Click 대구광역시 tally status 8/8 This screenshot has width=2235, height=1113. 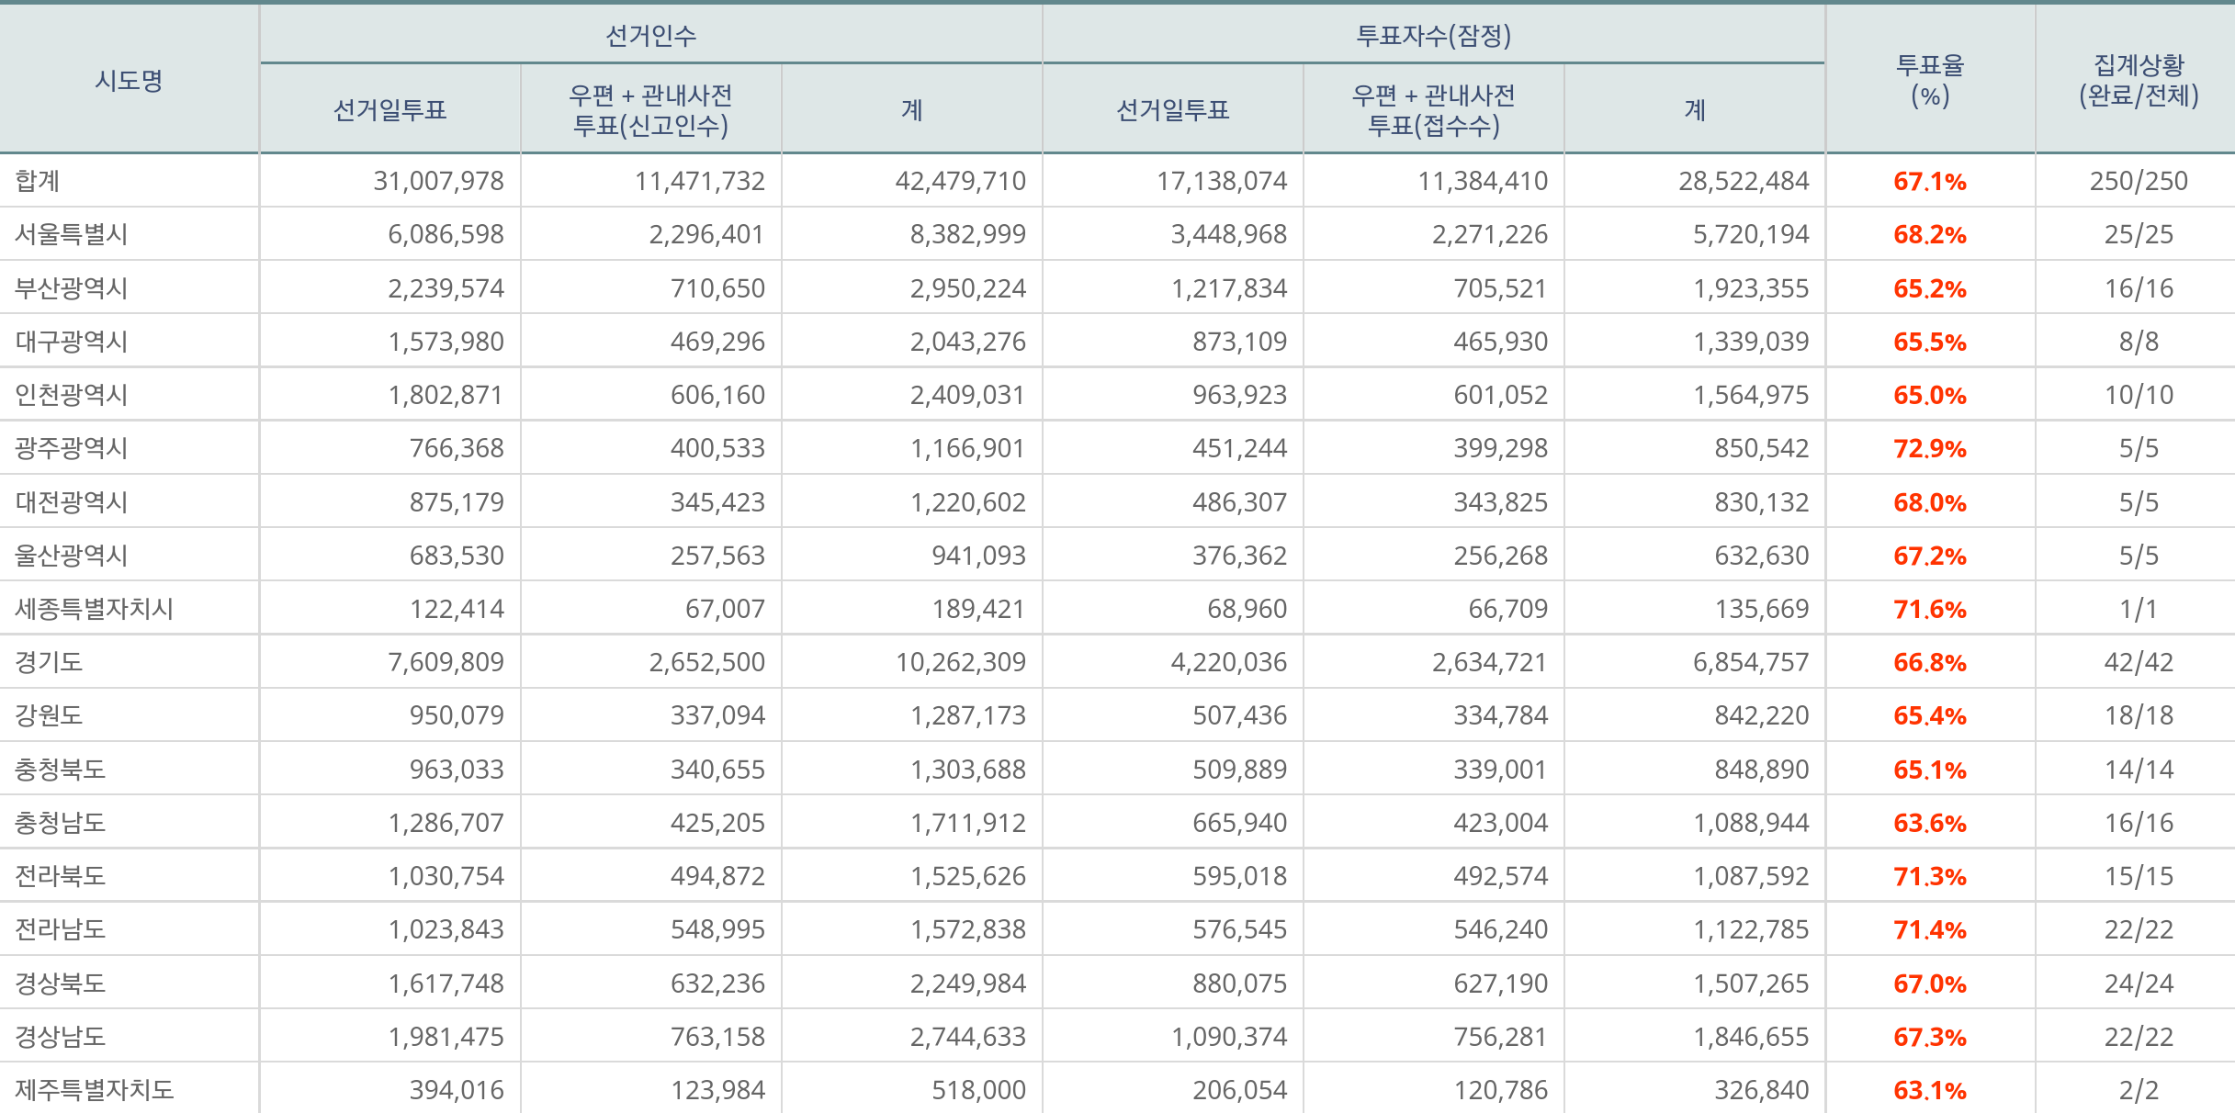coord(2138,342)
